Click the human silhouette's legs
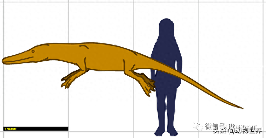Image resolution: width=266 pixels, height=138 pixels. coord(166,106)
